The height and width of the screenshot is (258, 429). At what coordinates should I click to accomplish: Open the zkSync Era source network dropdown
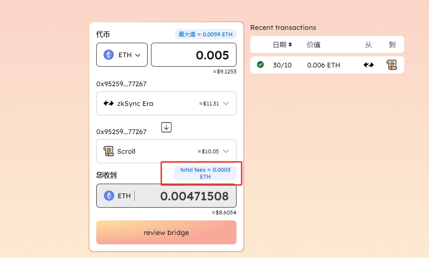click(166, 103)
